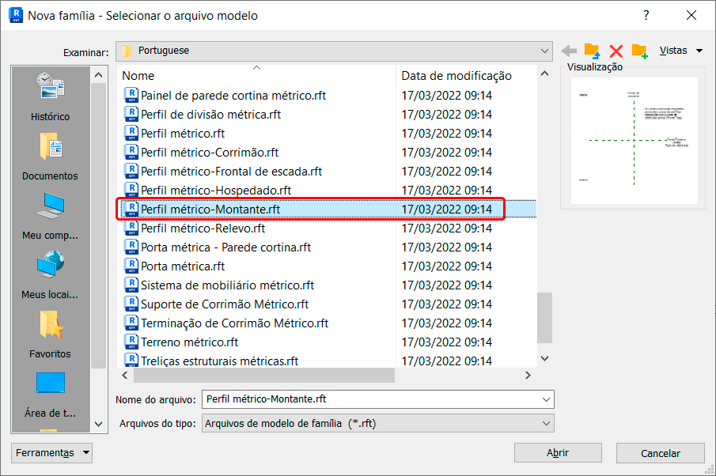
Task: Click the up one level folder icon
Action: pos(592,51)
